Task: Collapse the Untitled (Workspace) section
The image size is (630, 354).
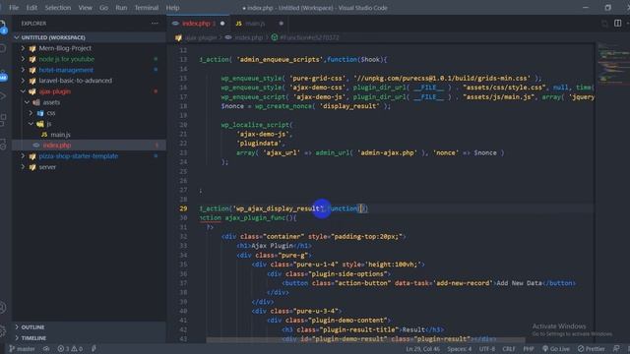Action: (x=89, y=37)
